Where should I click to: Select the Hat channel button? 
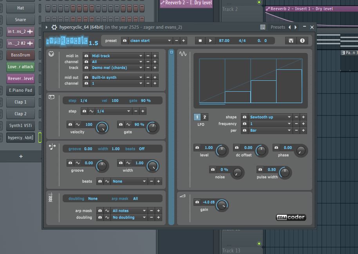[20, 8]
